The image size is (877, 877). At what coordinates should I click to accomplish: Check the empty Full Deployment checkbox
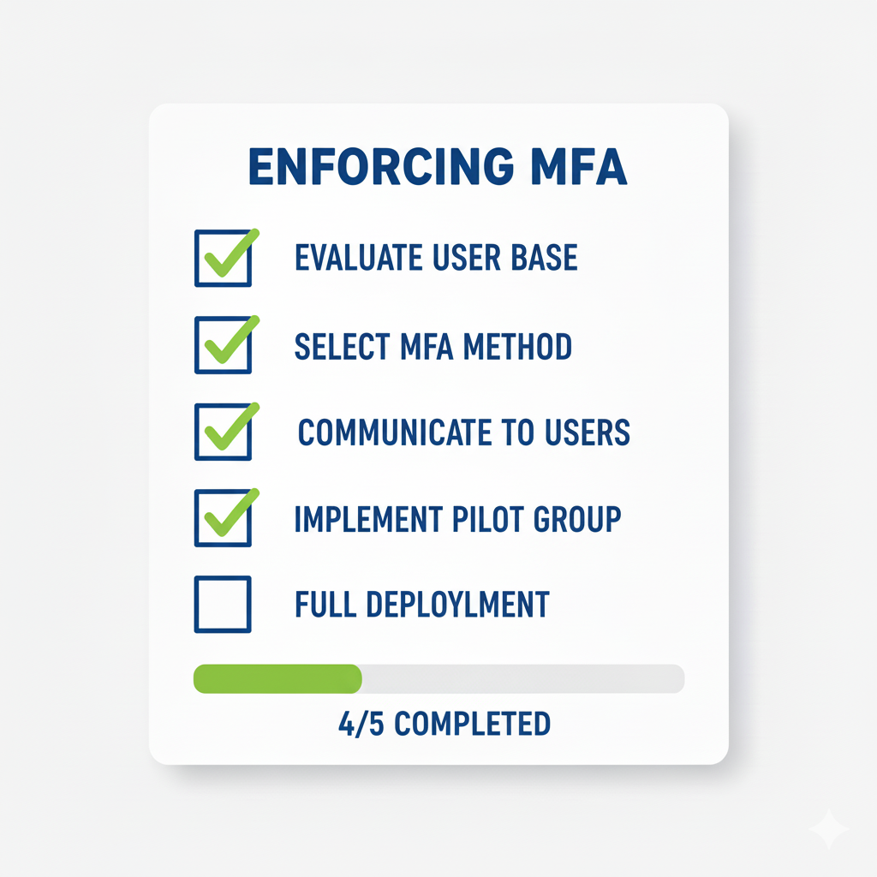tap(224, 604)
